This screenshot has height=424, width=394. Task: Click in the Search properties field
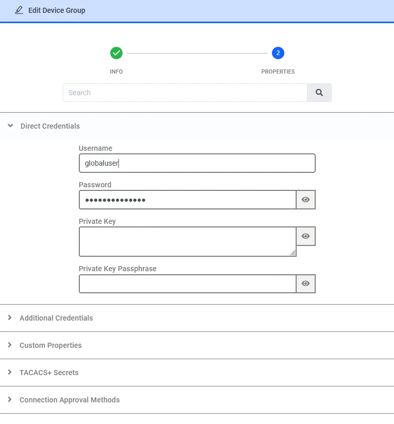point(185,93)
